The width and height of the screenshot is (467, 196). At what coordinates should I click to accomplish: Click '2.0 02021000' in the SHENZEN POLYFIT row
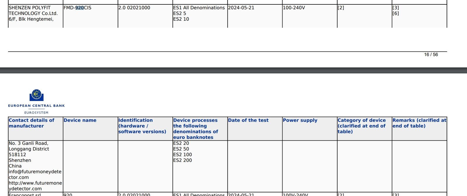pos(134,8)
